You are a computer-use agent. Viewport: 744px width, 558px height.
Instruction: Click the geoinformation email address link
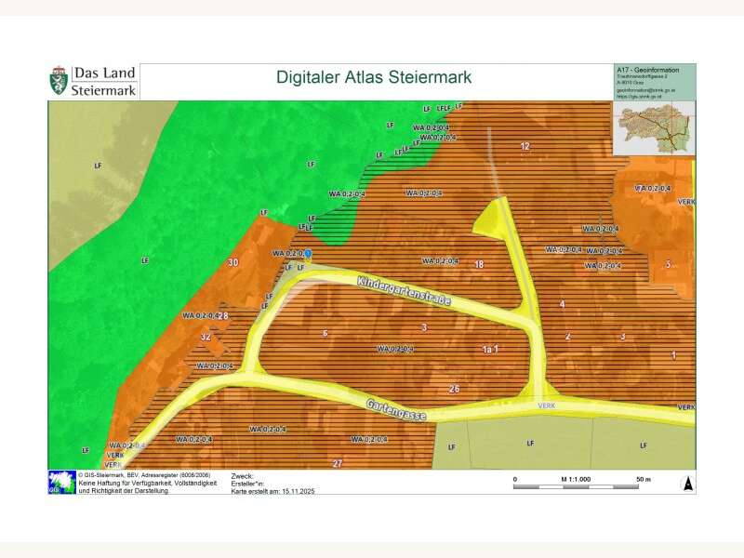click(x=647, y=89)
